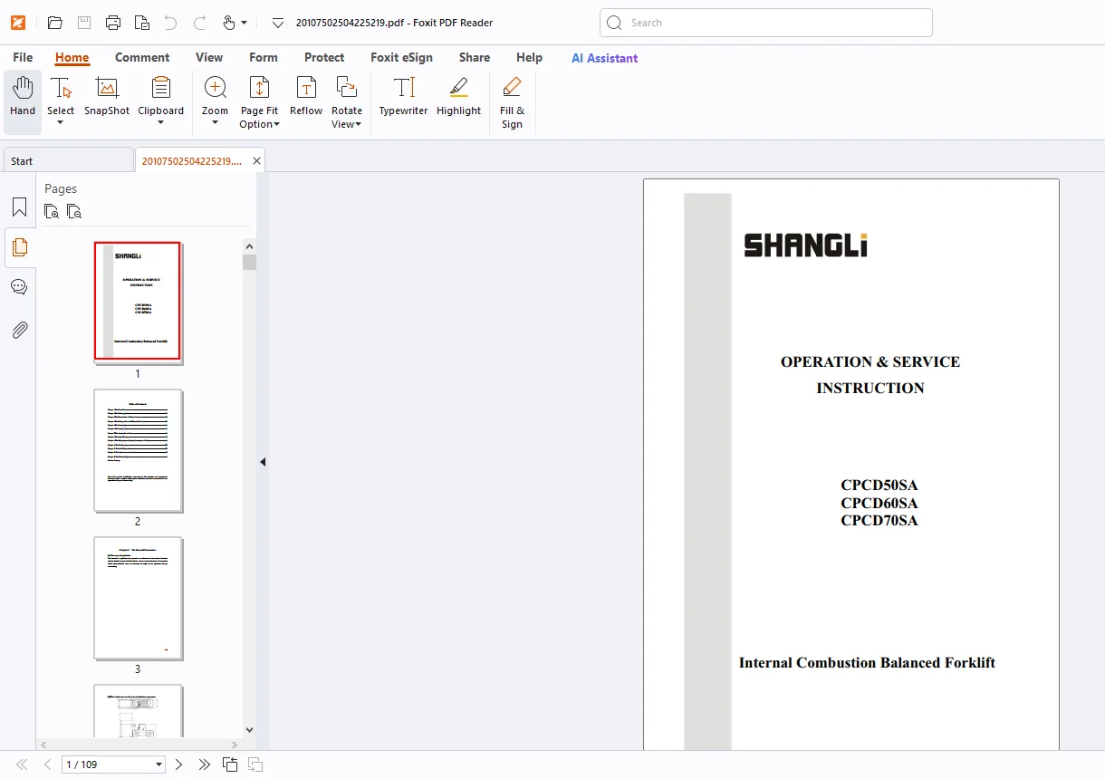Click the Save disk icon
1105x779 pixels.
click(84, 23)
